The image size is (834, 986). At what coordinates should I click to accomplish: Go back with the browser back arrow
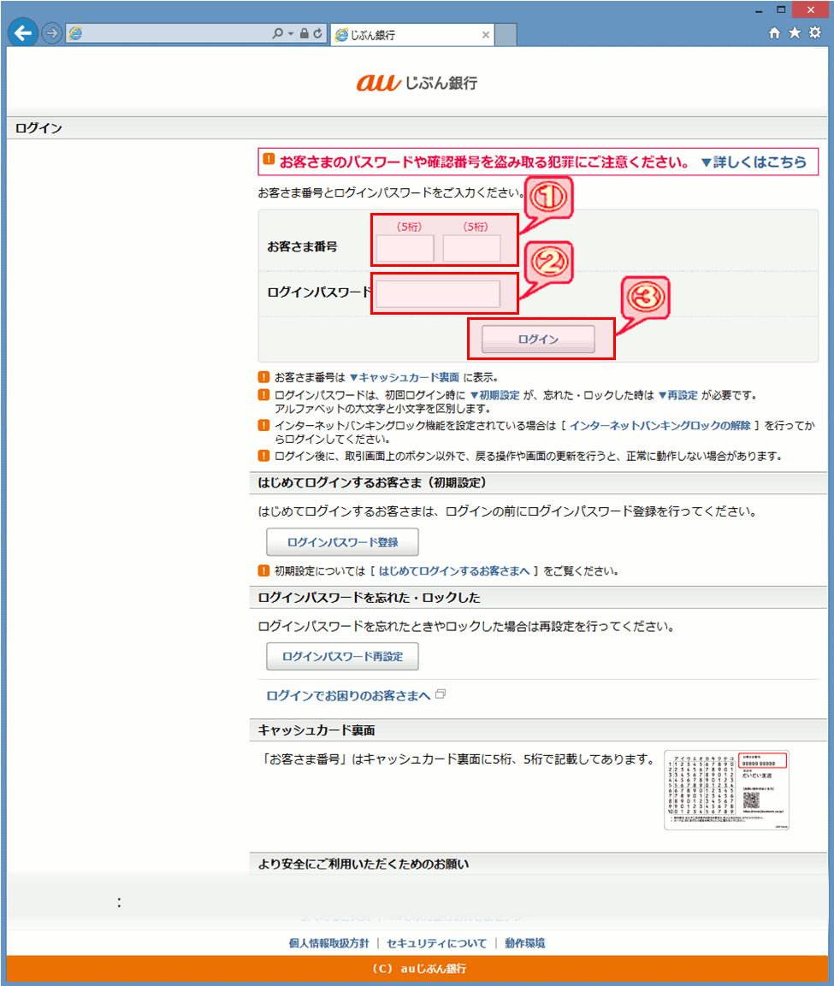(23, 32)
